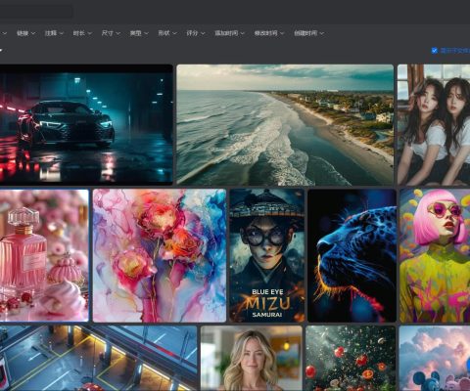This screenshot has width=470, height=391.
Task: Open the 链接 filter dropdown
Action: click(25, 33)
